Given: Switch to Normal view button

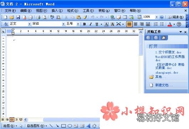Looking at the screenshot, I should click(2, 119).
